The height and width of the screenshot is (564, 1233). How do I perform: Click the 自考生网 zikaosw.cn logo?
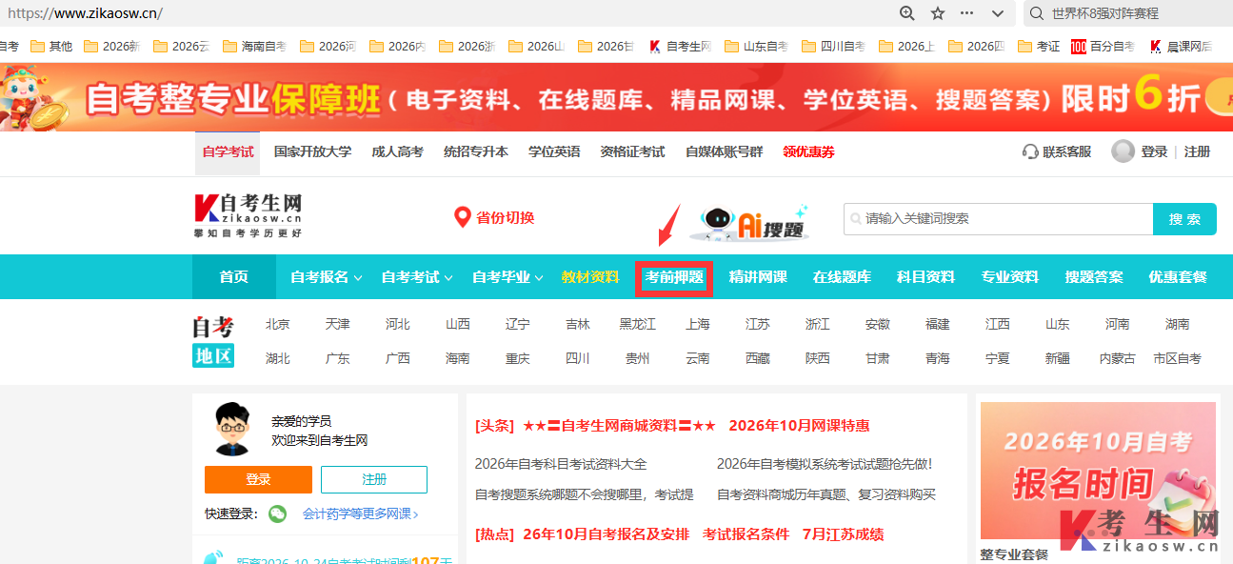tap(248, 216)
